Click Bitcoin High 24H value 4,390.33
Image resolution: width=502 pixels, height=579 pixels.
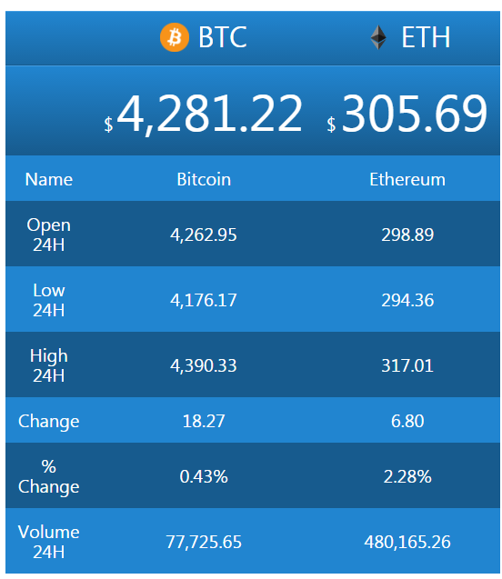204,366
